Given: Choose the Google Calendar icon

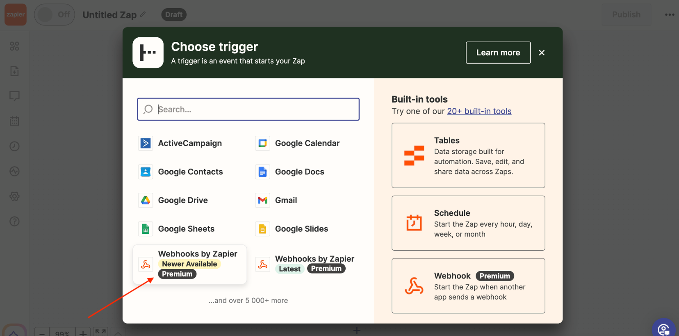Looking at the screenshot, I should (x=262, y=143).
